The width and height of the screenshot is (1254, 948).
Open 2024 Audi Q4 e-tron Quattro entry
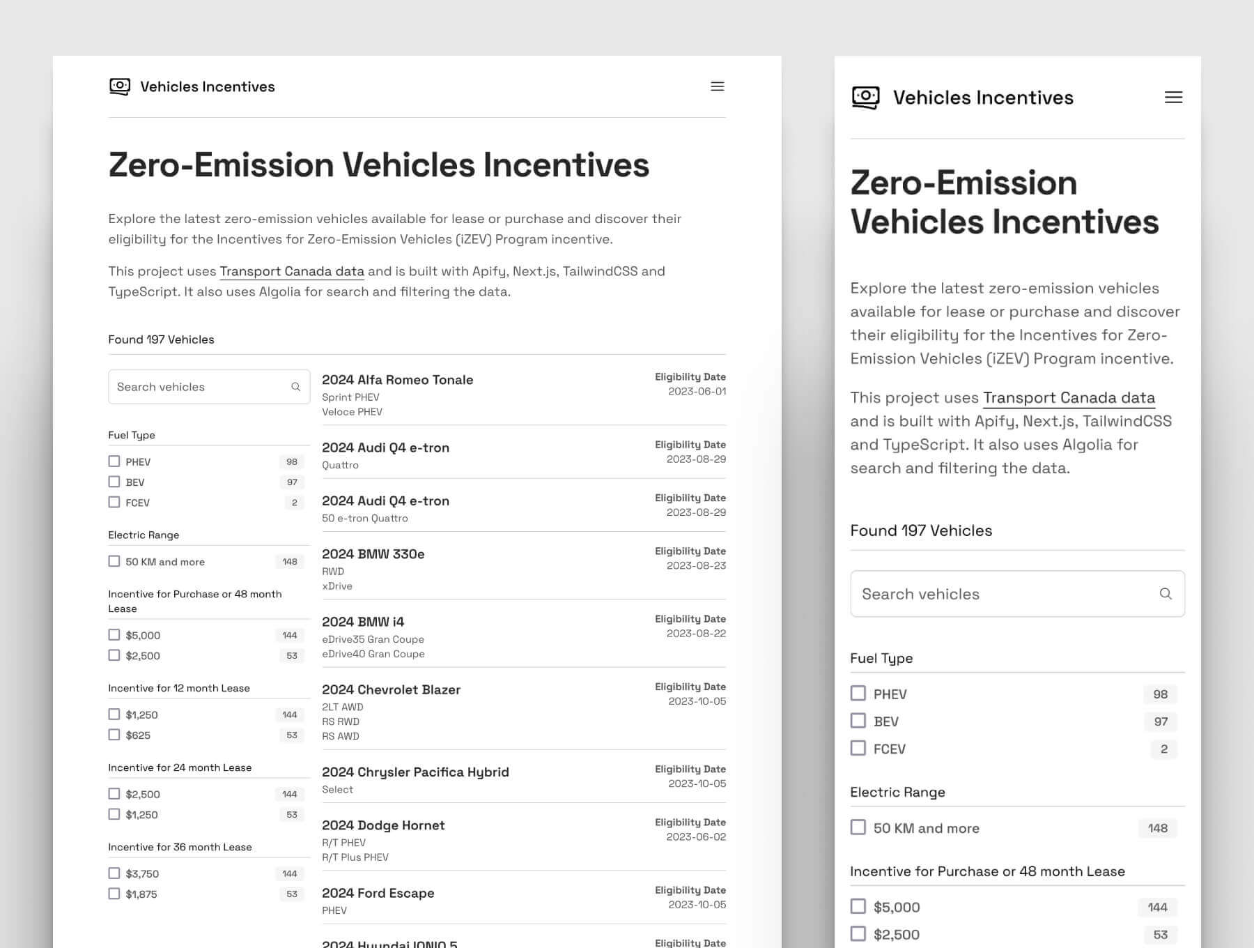(385, 448)
